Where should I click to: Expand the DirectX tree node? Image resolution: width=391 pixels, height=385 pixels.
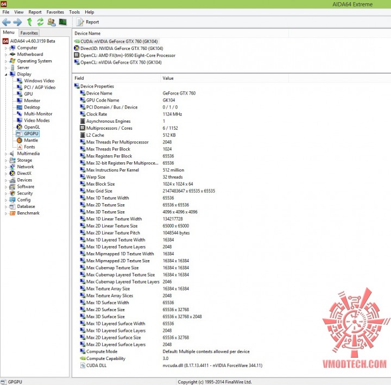point(6,174)
